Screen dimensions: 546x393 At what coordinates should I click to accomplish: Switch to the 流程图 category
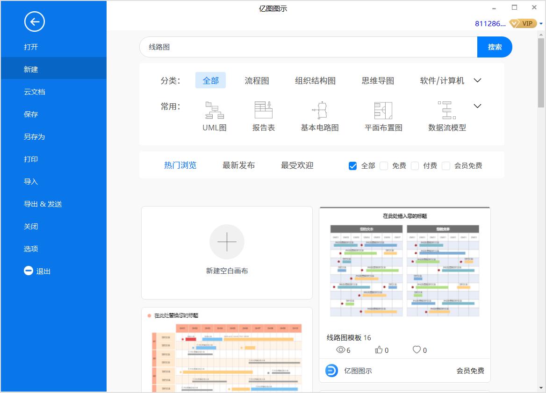[x=257, y=80]
